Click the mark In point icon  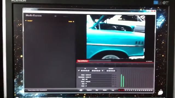pyautogui.click(x=79, y=71)
